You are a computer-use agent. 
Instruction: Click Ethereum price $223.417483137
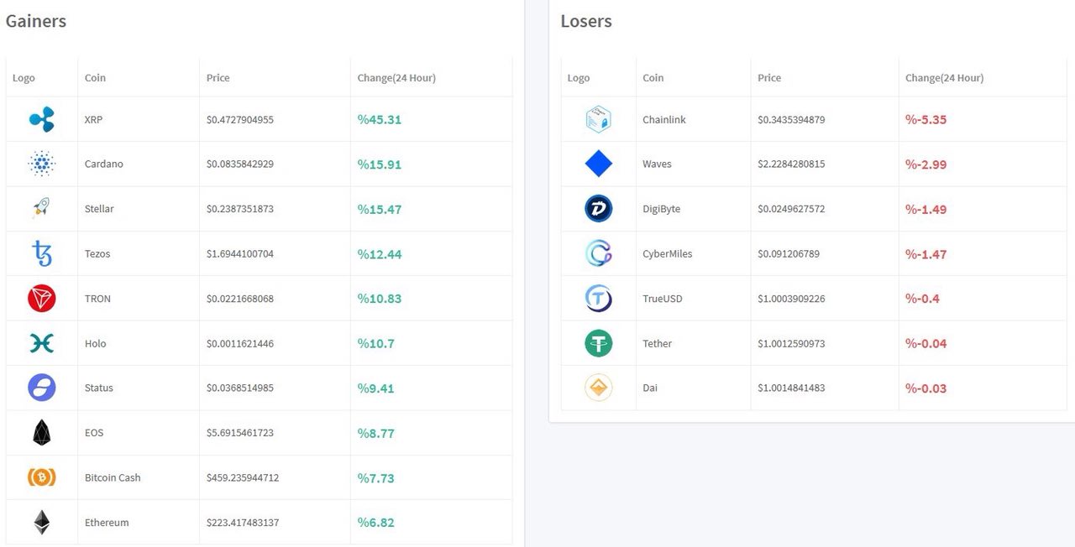click(x=243, y=523)
